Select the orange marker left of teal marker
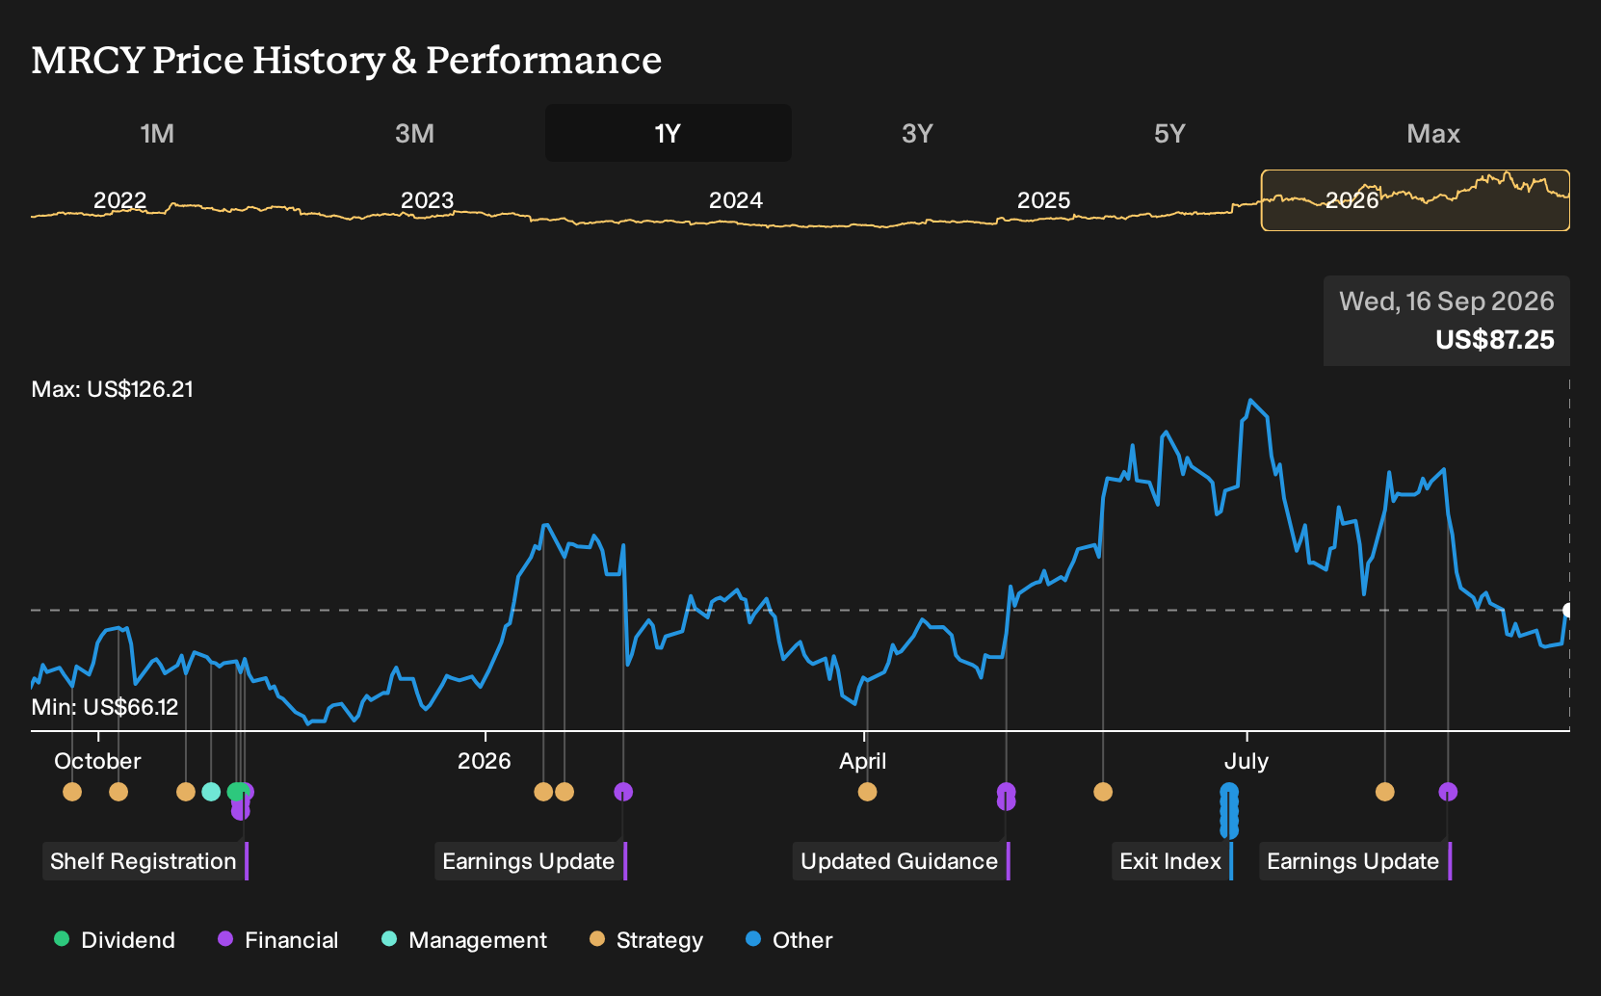This screenshot has height=996, width=1601. pyautogui.click(x=186, y=792)
